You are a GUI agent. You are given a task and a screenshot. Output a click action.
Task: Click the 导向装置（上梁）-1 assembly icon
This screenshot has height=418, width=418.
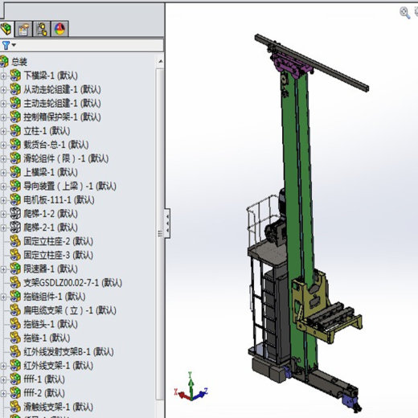[15, 186]
